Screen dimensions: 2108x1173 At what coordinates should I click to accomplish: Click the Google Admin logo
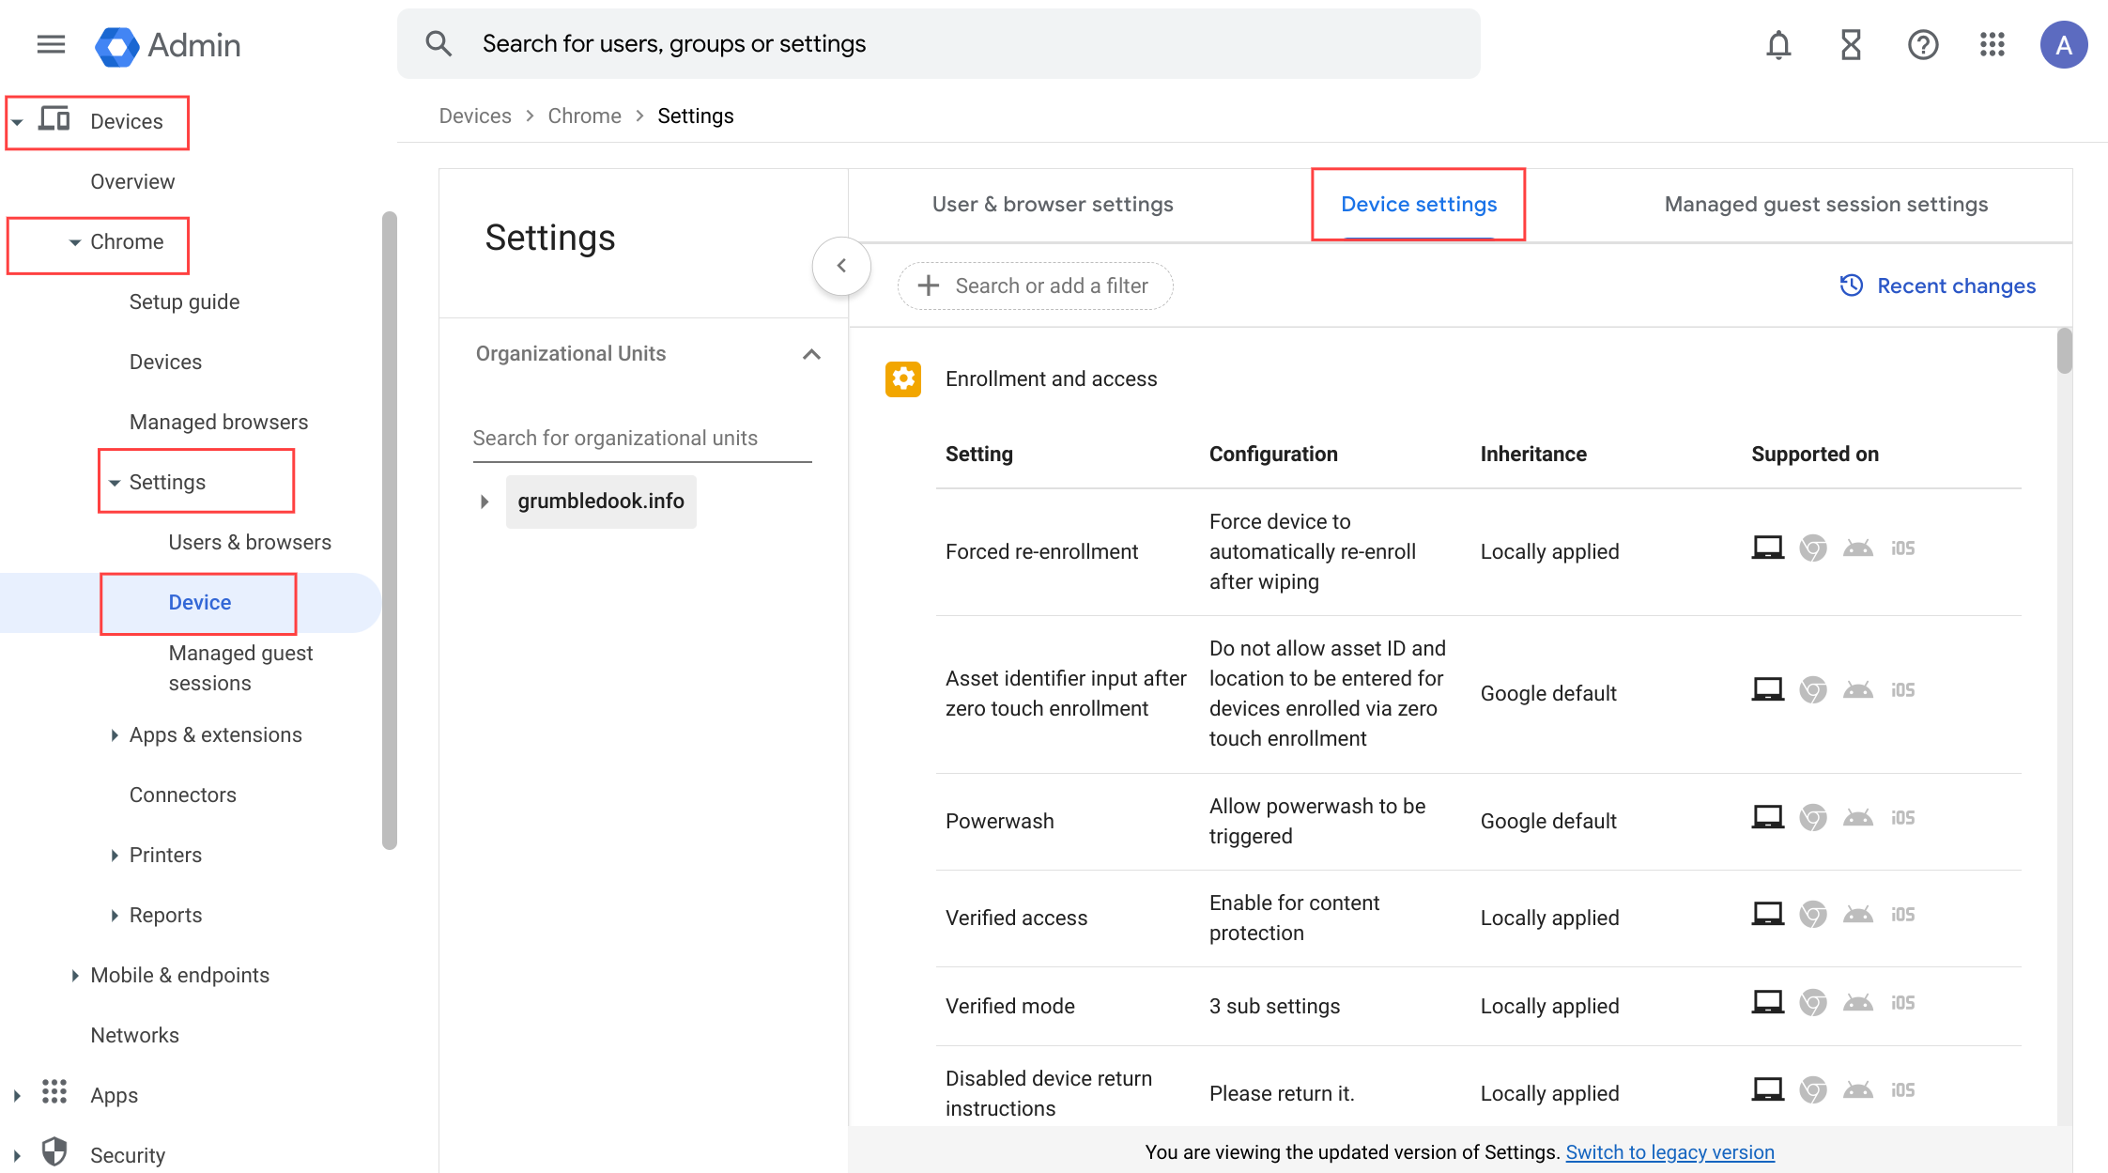pos(168,45)
